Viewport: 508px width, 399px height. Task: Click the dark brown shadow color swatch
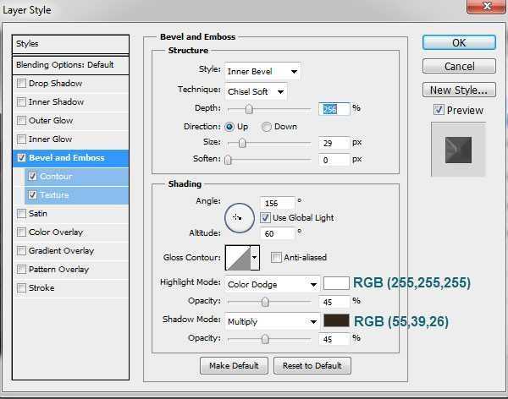[x=336, y=320]
